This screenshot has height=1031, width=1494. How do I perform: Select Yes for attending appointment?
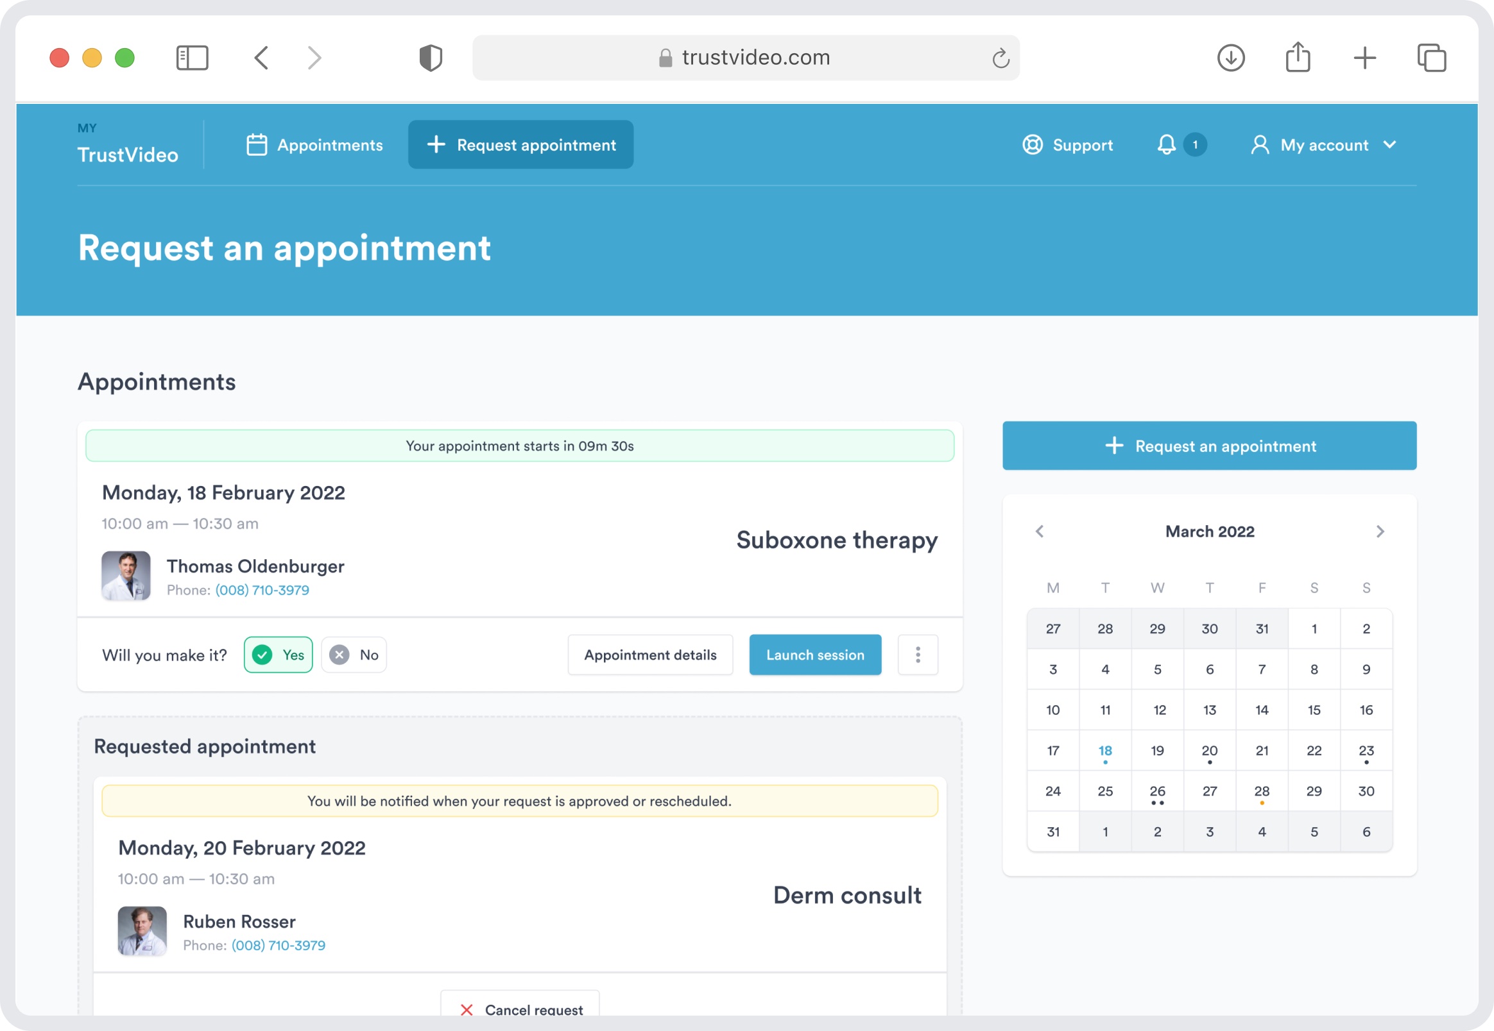coord(278,655)
